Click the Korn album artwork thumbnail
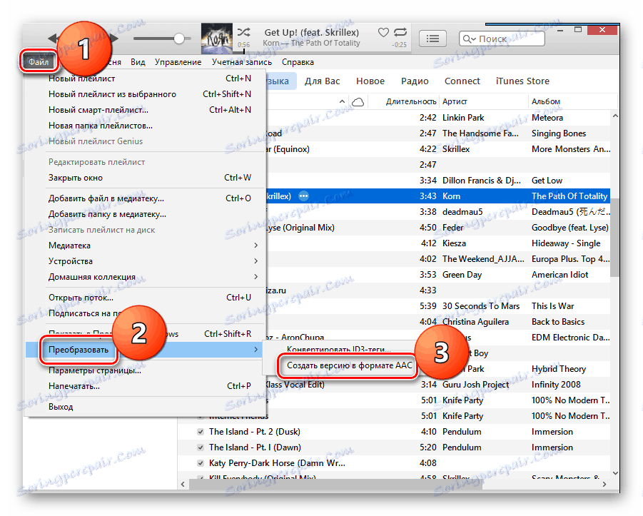643x516 pixels. pos(216,39)
